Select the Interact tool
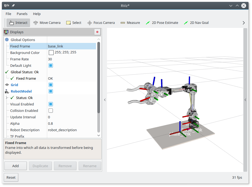This screenshot has width=252, height=187. click(18, 23)
